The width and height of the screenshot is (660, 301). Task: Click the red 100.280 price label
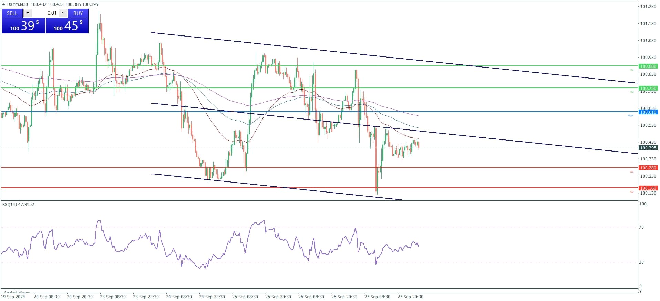coord(648,168)
